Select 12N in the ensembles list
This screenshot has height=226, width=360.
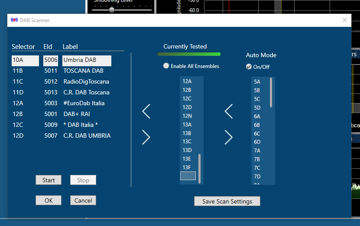click(x=187, y=116)
